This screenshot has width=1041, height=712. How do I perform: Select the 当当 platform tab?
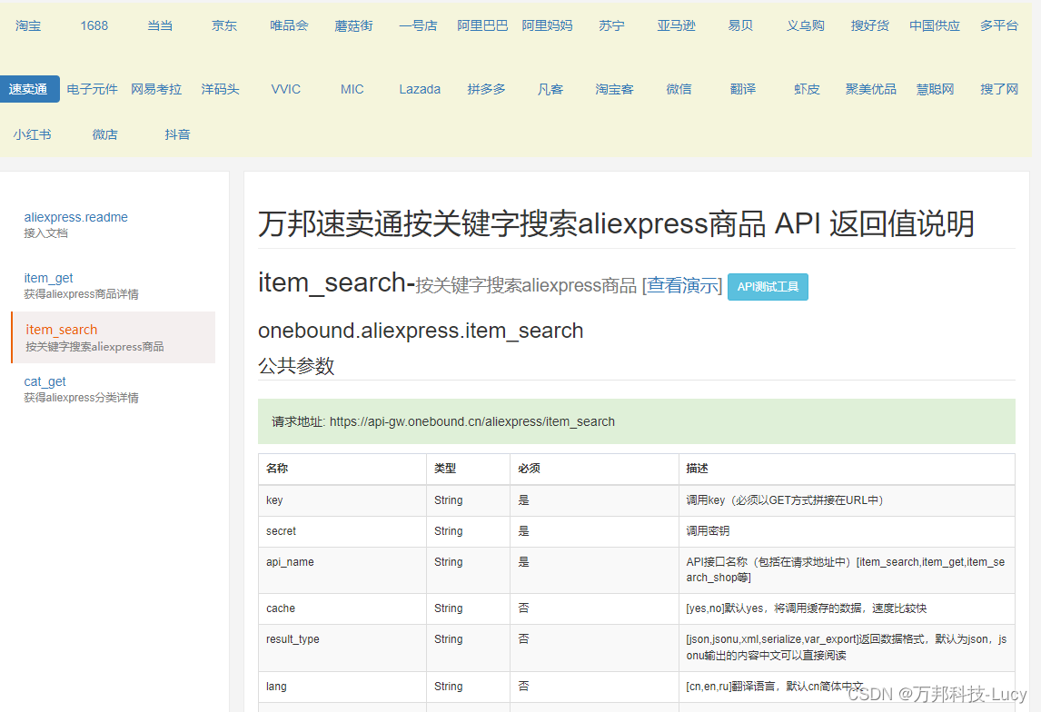(x=160, y=25)
